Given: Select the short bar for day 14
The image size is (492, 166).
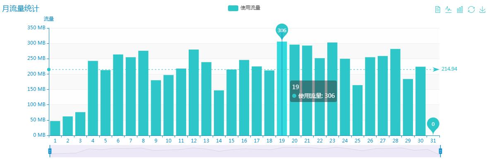Looking at the screenshot, I should coord(219,113).
